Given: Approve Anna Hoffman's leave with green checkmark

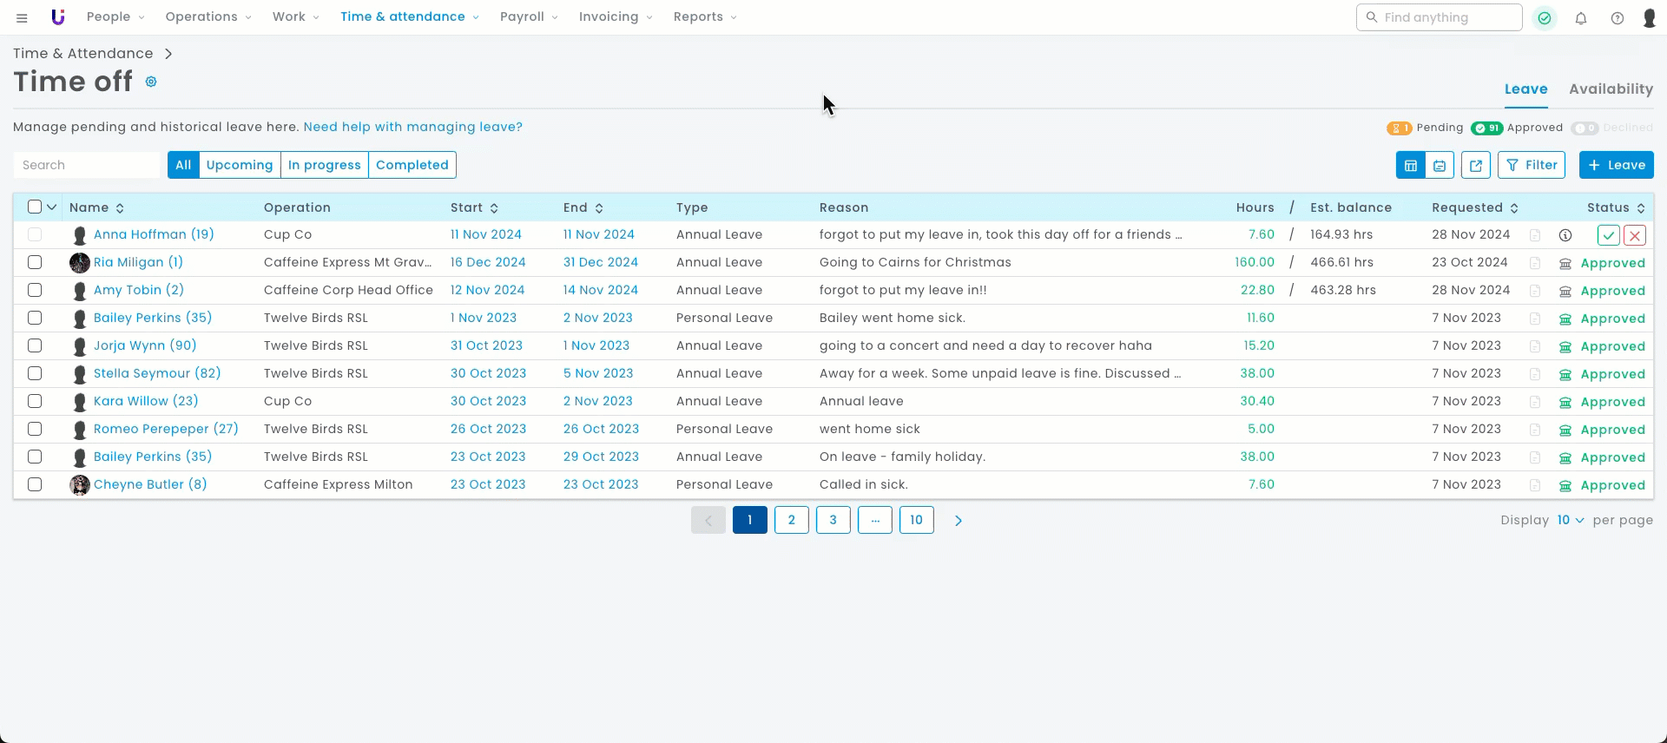Looking at the screenshot, I should 1608,235.
